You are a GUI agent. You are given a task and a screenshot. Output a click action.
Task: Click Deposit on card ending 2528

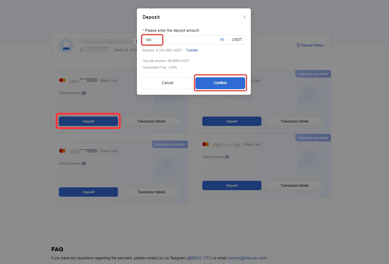(88, 192)
